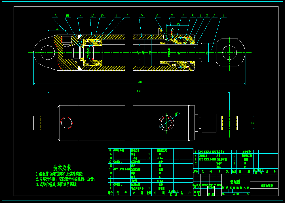The width and height of the screenshot is (285, 203).
Task: Click part callout number 16 above the section view
Action: pos(55,16)
